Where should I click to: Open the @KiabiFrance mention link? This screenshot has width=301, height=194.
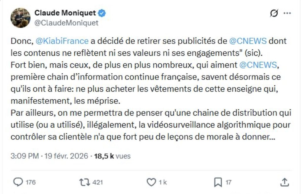62,41
